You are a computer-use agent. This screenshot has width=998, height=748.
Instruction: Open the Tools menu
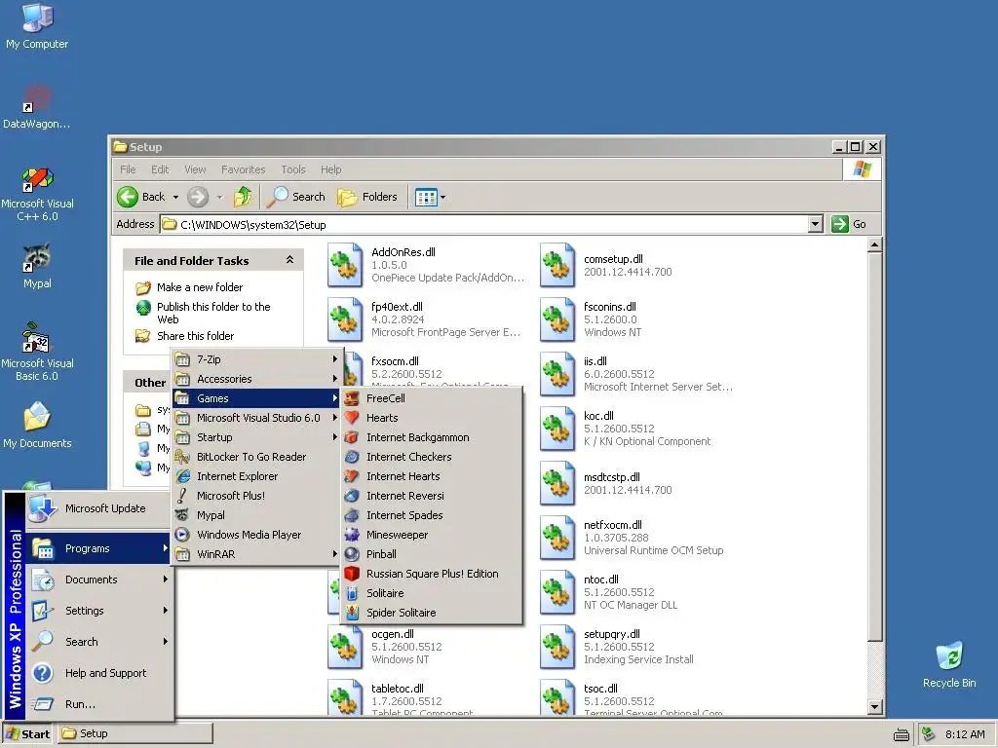point(293,169)
